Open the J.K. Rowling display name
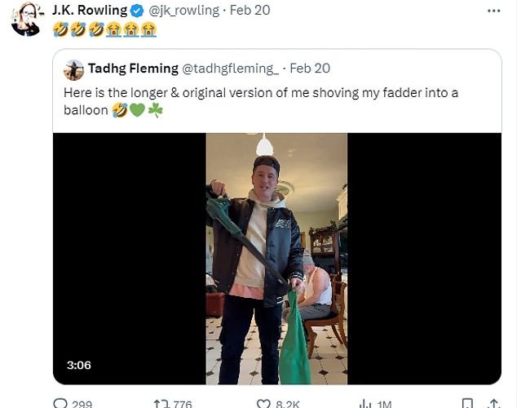 pos(89,11)
